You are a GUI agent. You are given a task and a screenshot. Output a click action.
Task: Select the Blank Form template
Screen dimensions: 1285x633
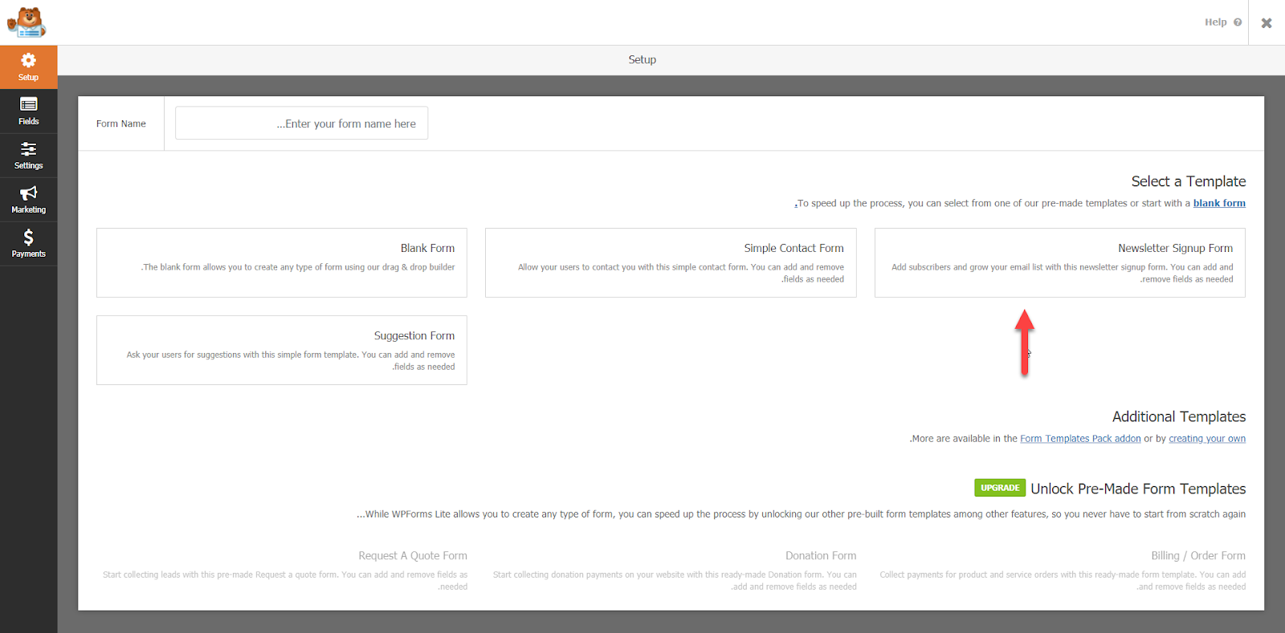(282, 262)
